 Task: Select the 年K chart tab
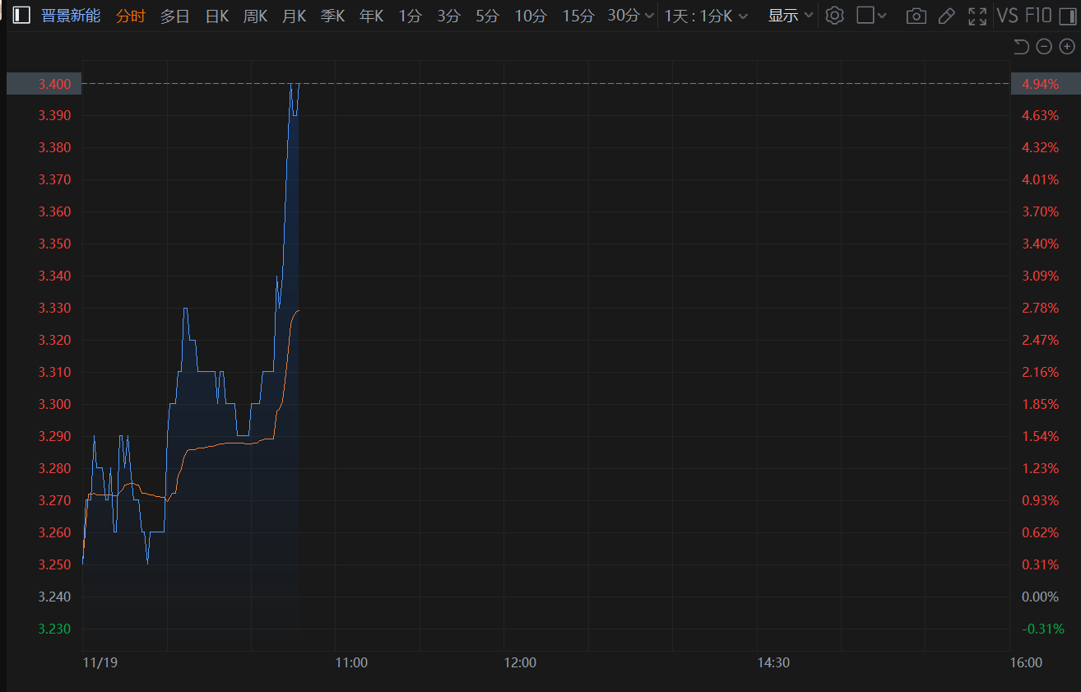click(x=371, y=16)
